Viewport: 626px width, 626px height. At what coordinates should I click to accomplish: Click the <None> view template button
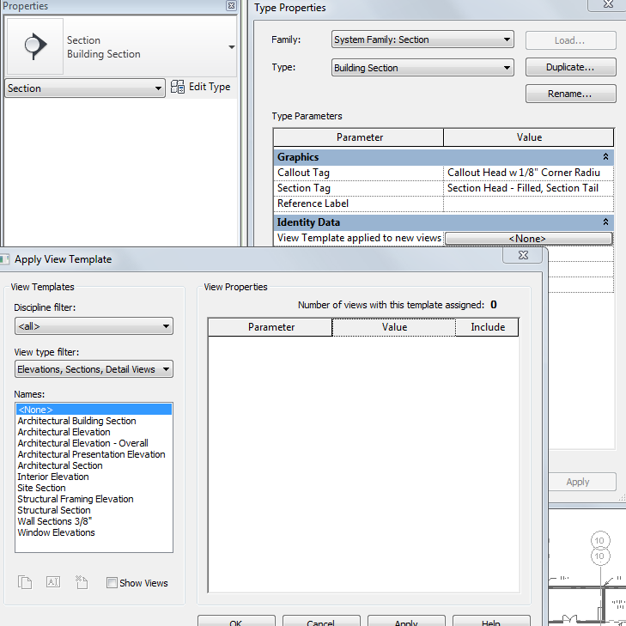(x=528, y=239)
